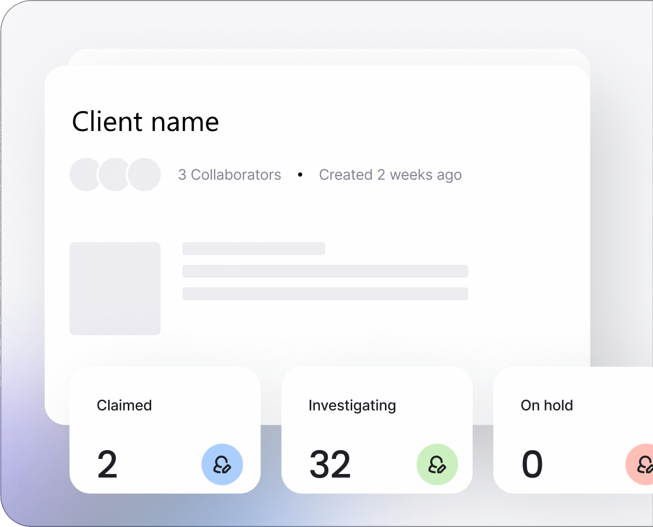Switch to the Investigating tab
Screen dimensions: 653x527
point(352,405)
